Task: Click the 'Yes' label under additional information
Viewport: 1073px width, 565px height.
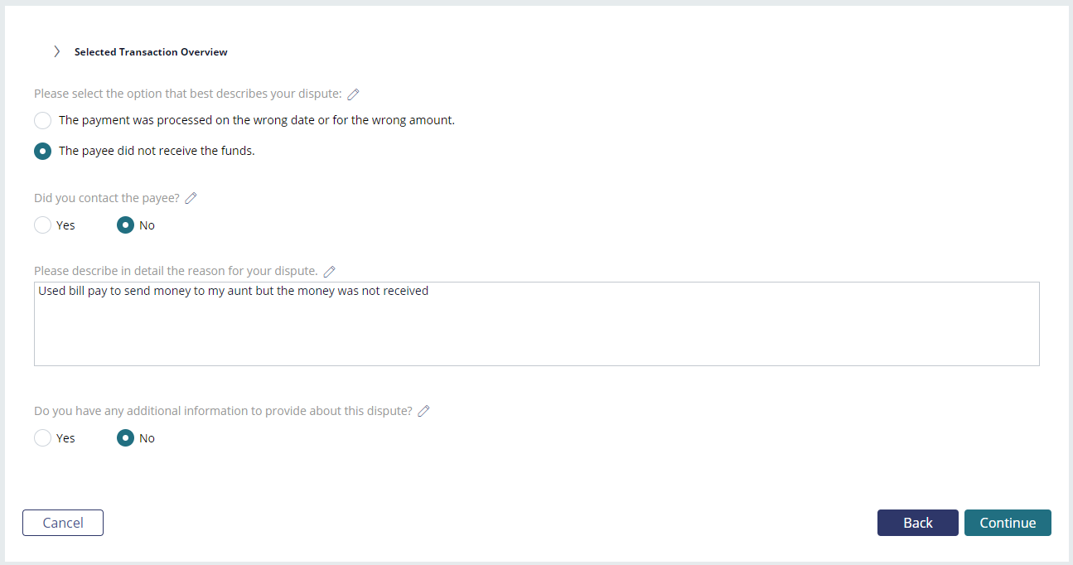Action: click(x=65, y=438)
